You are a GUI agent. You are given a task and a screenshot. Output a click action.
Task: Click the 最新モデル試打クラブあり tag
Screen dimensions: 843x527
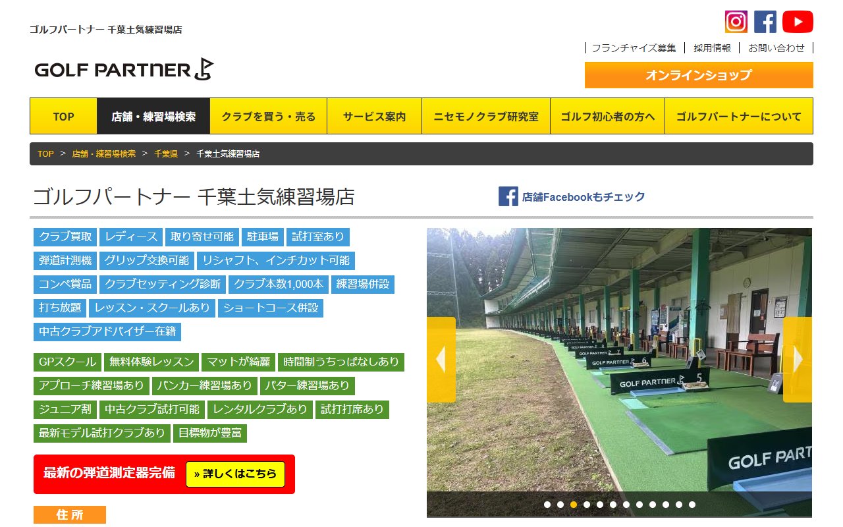click(102, 433)
